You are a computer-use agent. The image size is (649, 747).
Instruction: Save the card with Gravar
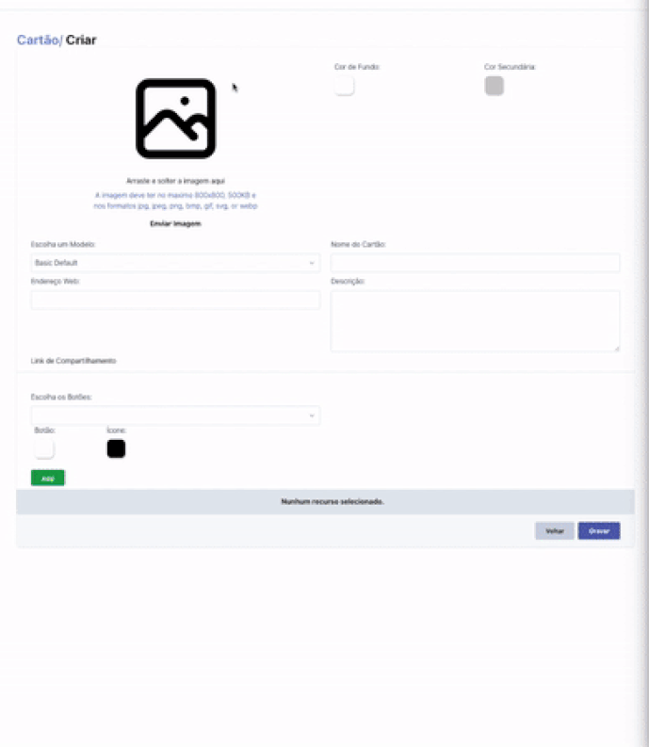coord(599,530)
